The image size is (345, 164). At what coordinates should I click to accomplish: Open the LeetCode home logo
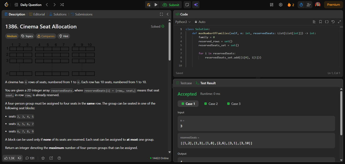click(6, 5)
